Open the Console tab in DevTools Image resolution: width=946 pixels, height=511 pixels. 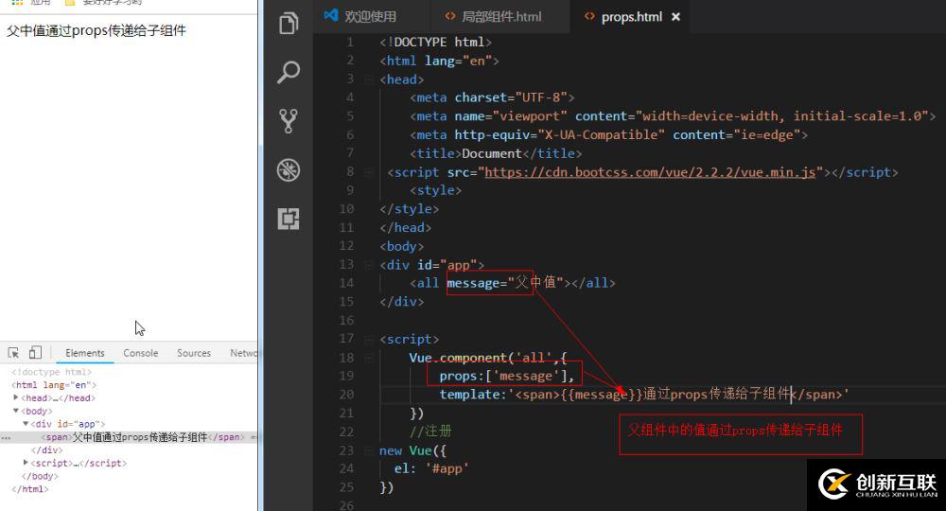[141, 353]
